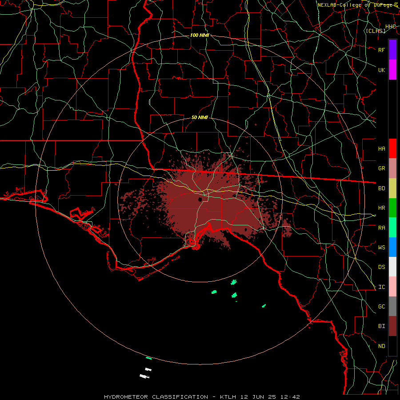Click the GC legend label

pyautogui.click(x=381, y=307)
